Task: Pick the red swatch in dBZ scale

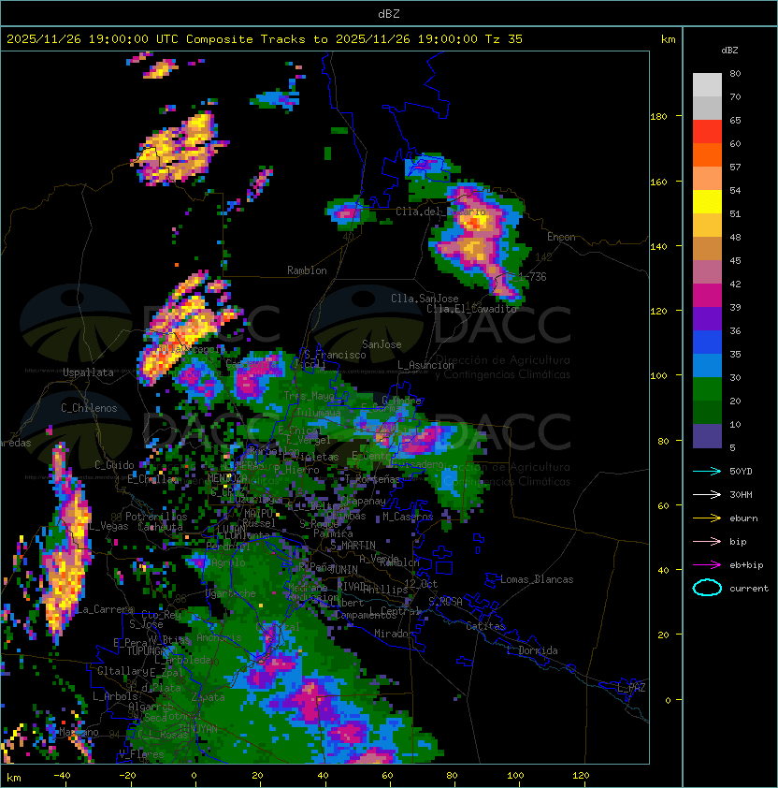Action: pyautogui.click(x=707, y=131)
